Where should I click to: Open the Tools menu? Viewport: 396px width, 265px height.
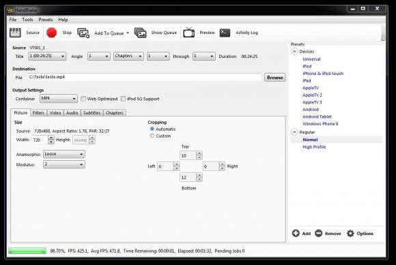tap(27, 20)
